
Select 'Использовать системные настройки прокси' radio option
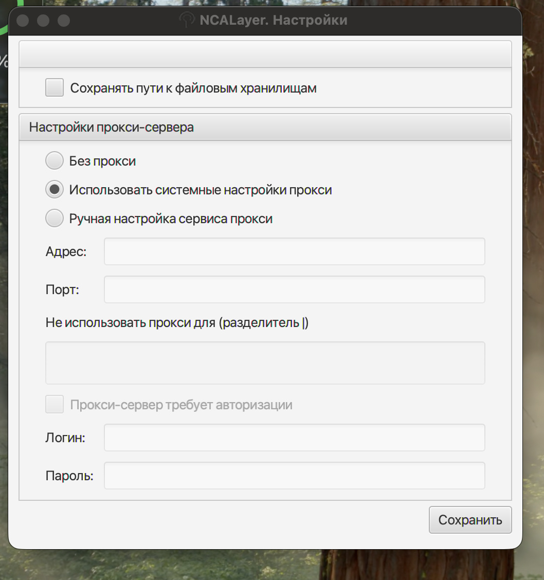coord(55,190)
